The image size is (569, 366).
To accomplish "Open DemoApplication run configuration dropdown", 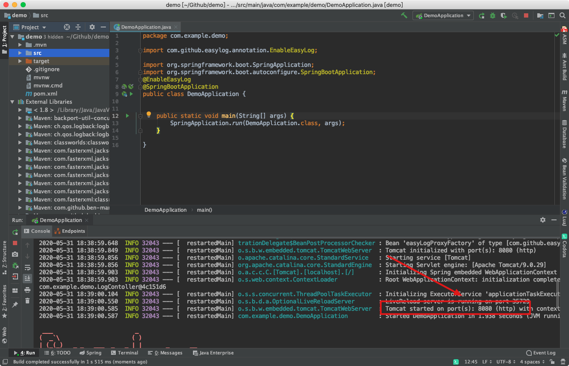I will coord(443,15).
